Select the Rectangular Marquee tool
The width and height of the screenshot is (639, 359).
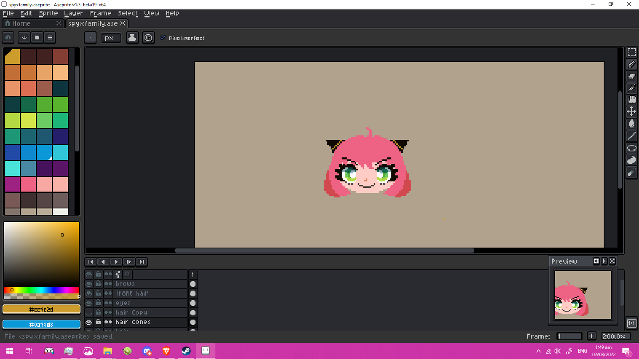click(632, 53)
